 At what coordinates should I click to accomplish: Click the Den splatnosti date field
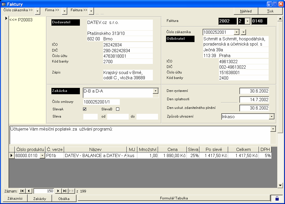(254, 99)
